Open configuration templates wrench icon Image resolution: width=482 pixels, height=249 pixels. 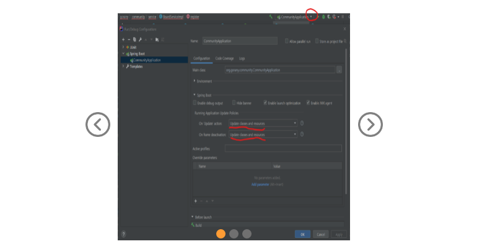140,40
